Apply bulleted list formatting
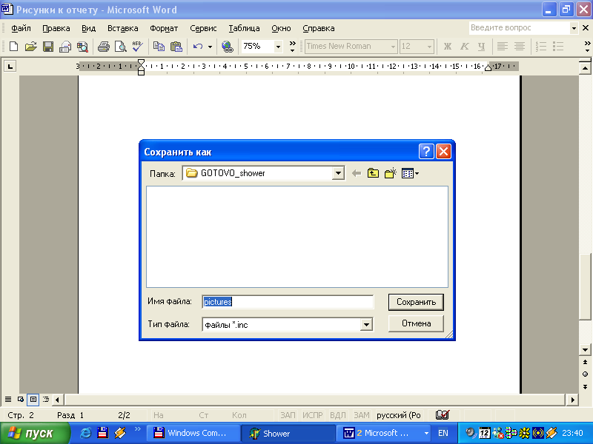The width and height of the screenshot is (593, 444). pos(558,47)
